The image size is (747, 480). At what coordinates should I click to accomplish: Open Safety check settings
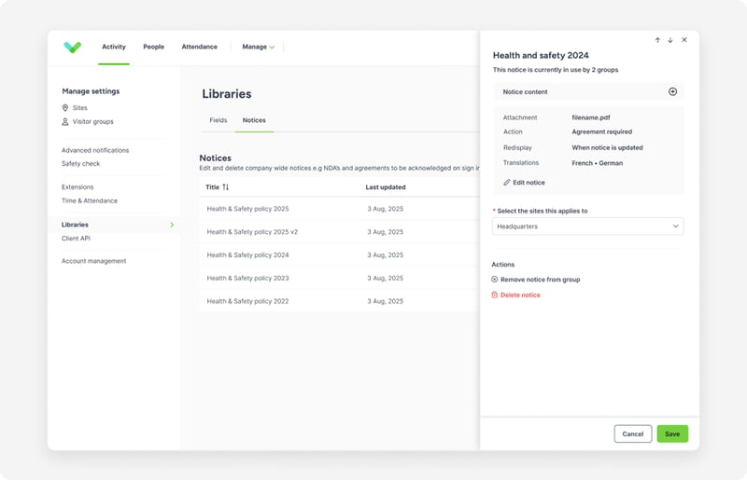coord(80,164)
